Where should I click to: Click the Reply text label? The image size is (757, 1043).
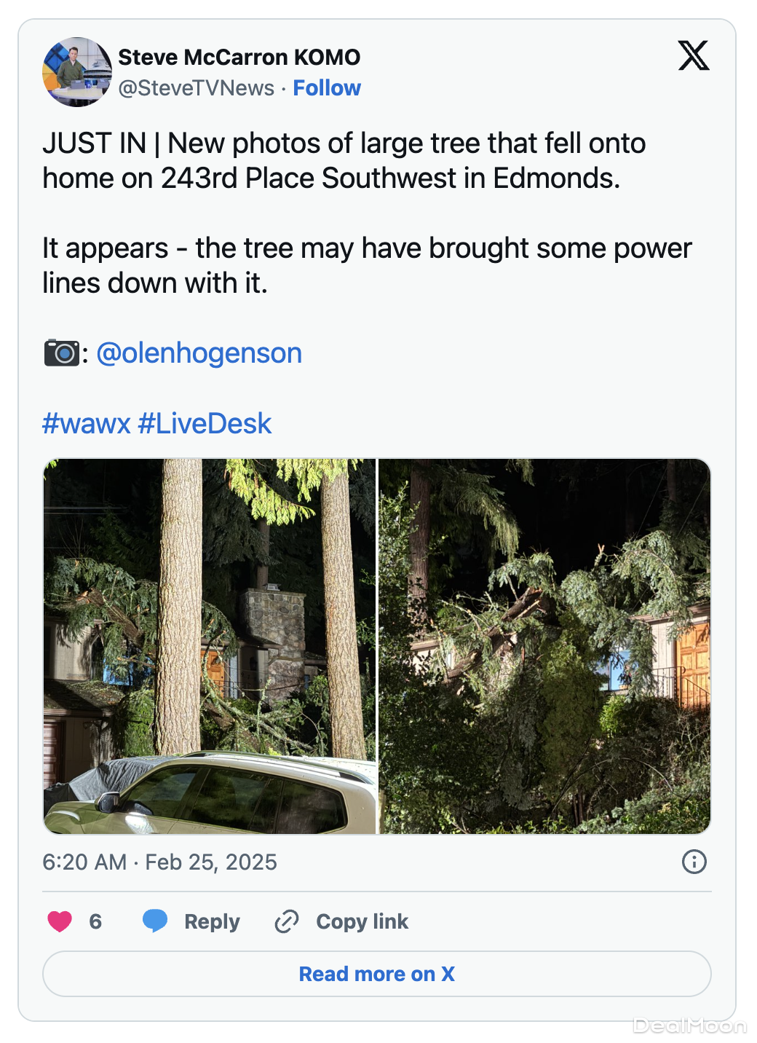[212, 921]
